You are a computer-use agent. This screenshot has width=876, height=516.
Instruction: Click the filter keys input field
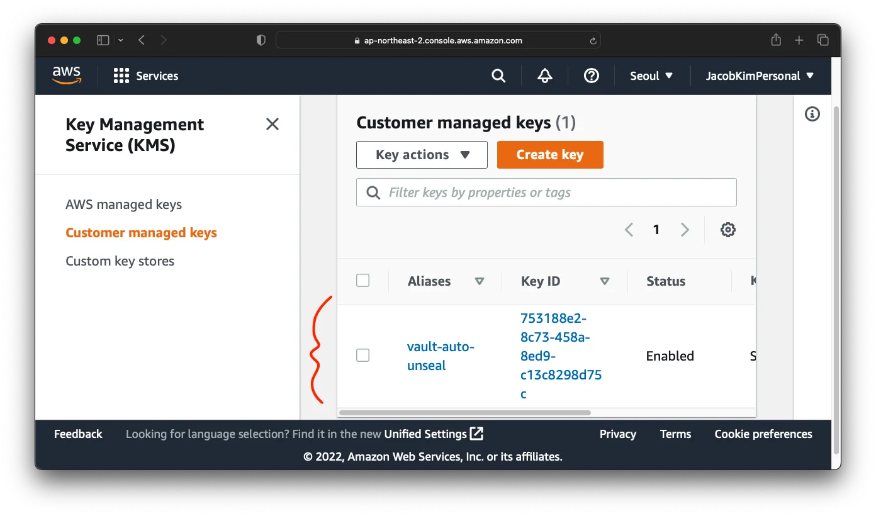coord(546,192)
